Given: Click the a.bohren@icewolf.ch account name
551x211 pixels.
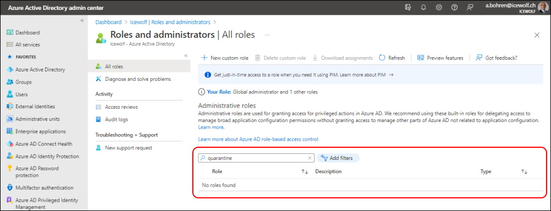Looking at the screenshot, I should pyautogui.click(x=511, y=5).
